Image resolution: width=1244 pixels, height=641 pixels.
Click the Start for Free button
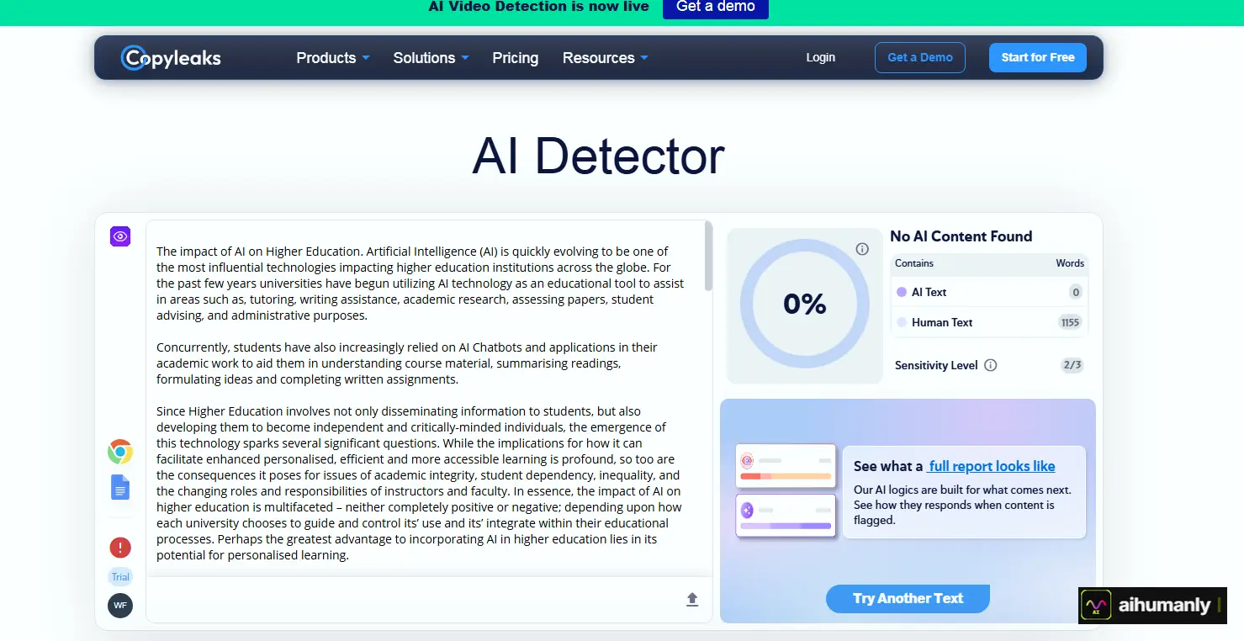point(1038,57)
